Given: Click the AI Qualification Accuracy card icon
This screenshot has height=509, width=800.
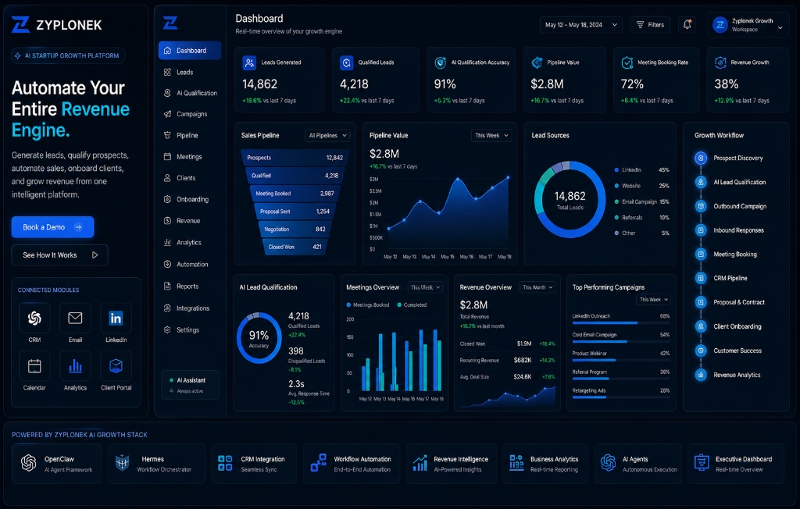Looking at the screenshot, I should pyautogui.click(x=441, y=62).
